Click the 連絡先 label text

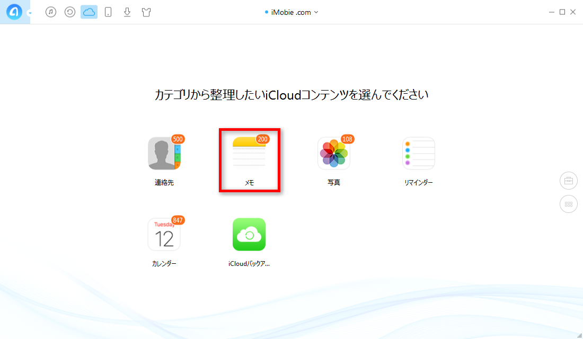[164, 183]
